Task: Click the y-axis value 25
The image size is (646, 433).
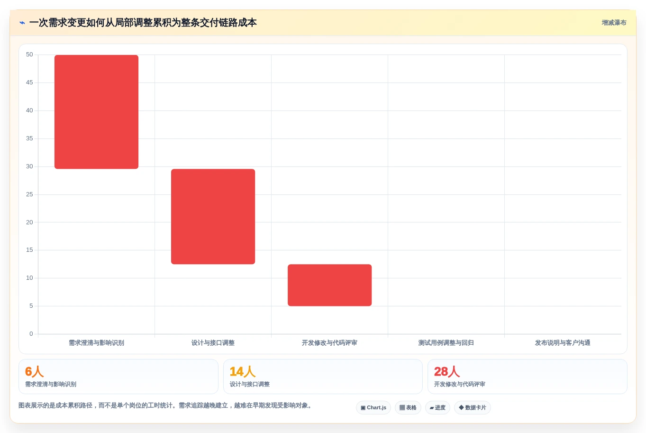Action: pos(29,194)
